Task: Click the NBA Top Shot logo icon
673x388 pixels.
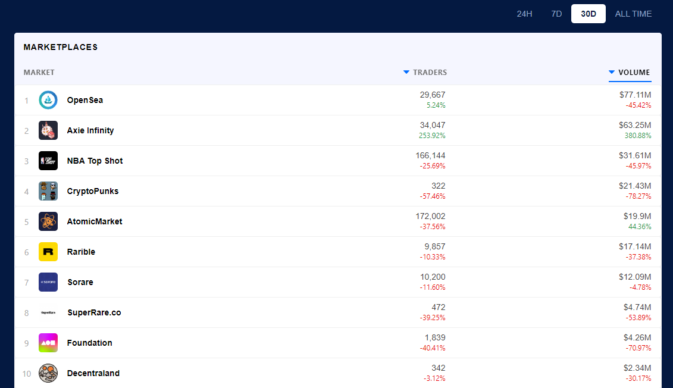Action: (48, 161)
